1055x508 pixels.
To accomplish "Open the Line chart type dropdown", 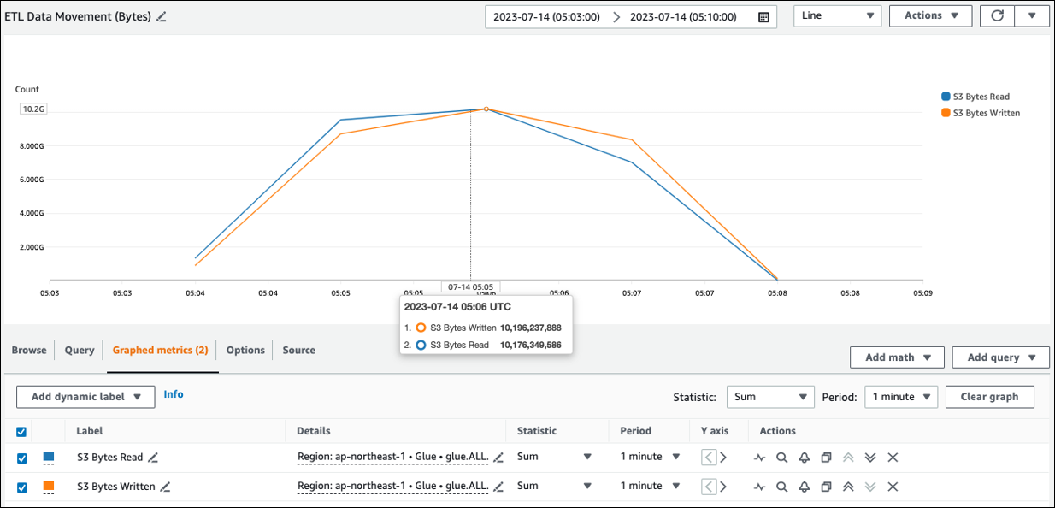I will (837, 15).
